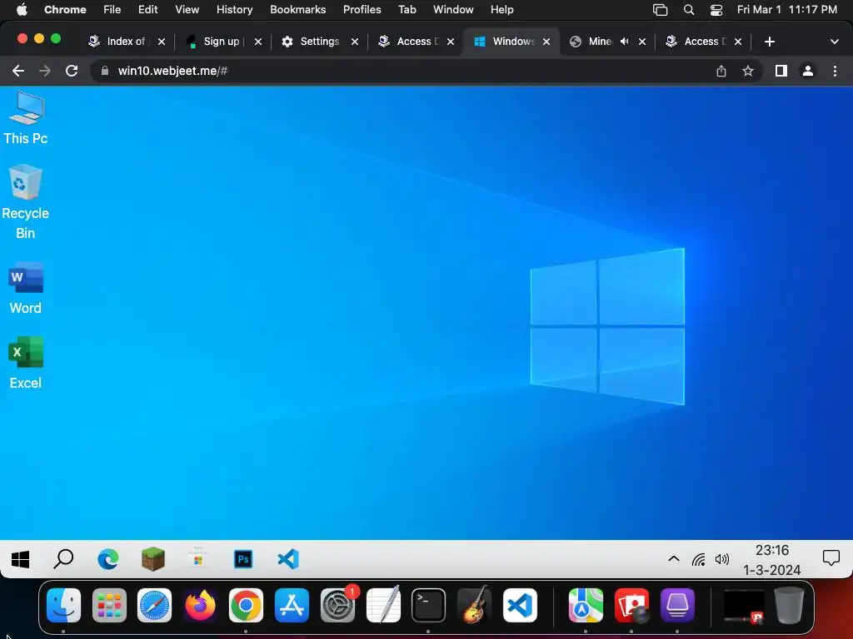Viewport: 853px width, 639px height.
Task: Click the volume speaker tray icon
Action: tap(722, 559)
